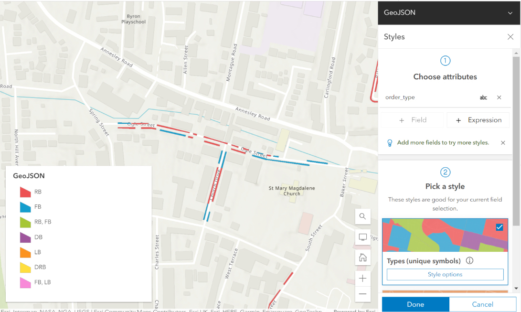The height and width of the screenshot is (312, 521).
Task: Click the abc field type icon beside order_type
Action: [483, 97]
